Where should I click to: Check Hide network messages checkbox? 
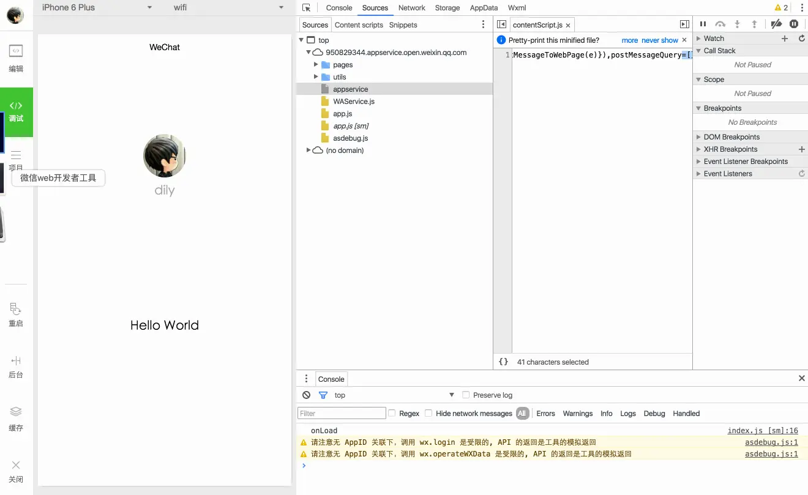point(428,413)
